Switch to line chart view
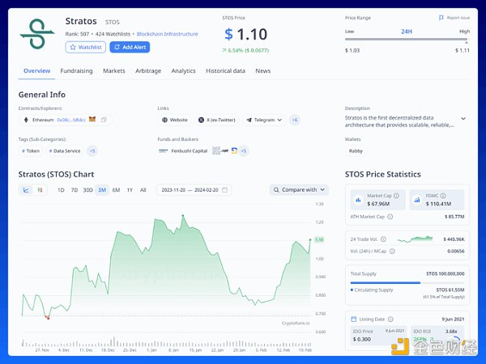This screenshot has height=364, width=486. 27,190
